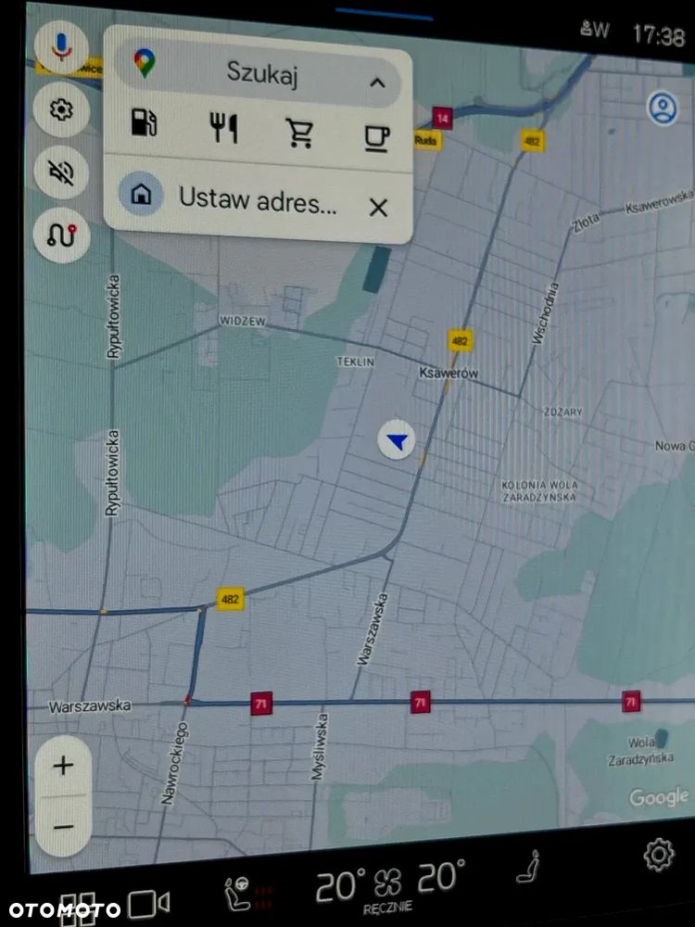
Task: Search for coffee cup cafes icon
Action: click(376, 139)
